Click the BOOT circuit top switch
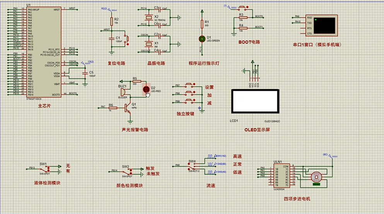Image resolution: width=384 pixels, height=214 pixels. tap(243, 8)
